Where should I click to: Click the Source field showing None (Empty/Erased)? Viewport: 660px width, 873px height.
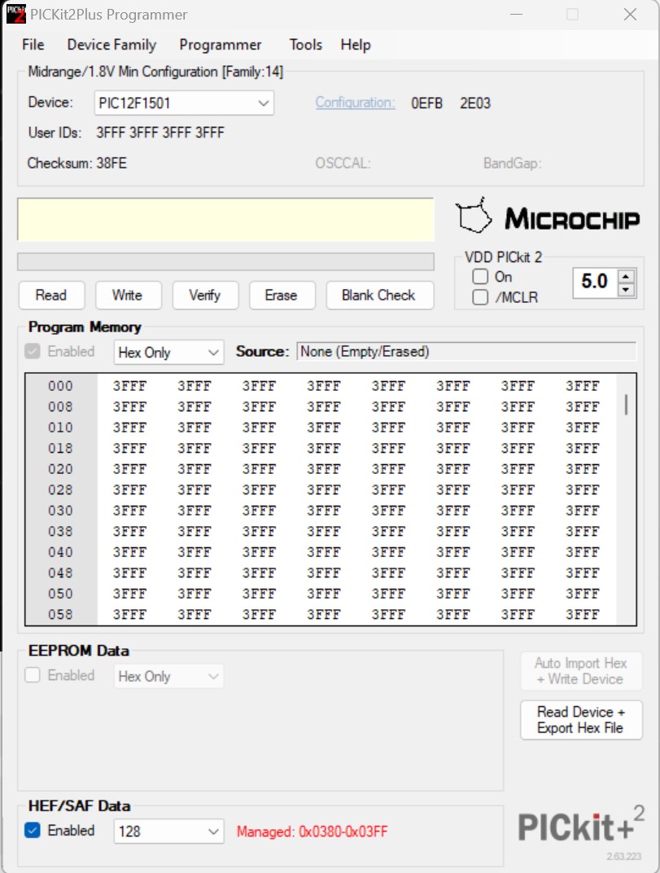(466, 351)
